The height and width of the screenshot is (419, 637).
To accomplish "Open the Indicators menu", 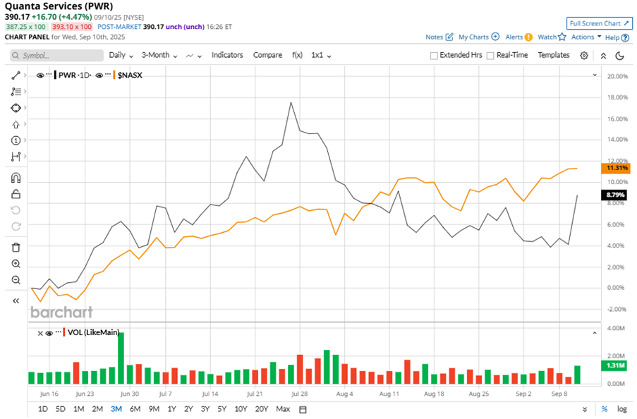I will pos(227,55).
